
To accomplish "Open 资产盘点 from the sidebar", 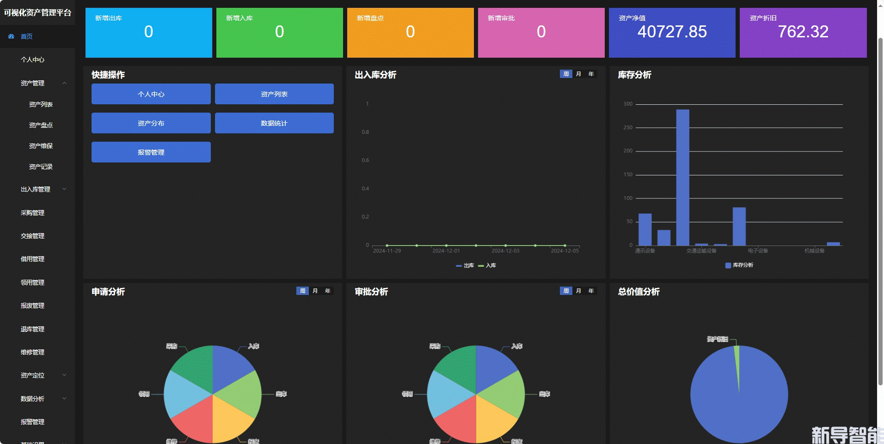I will pyautogui.click(x=41, y=125).
